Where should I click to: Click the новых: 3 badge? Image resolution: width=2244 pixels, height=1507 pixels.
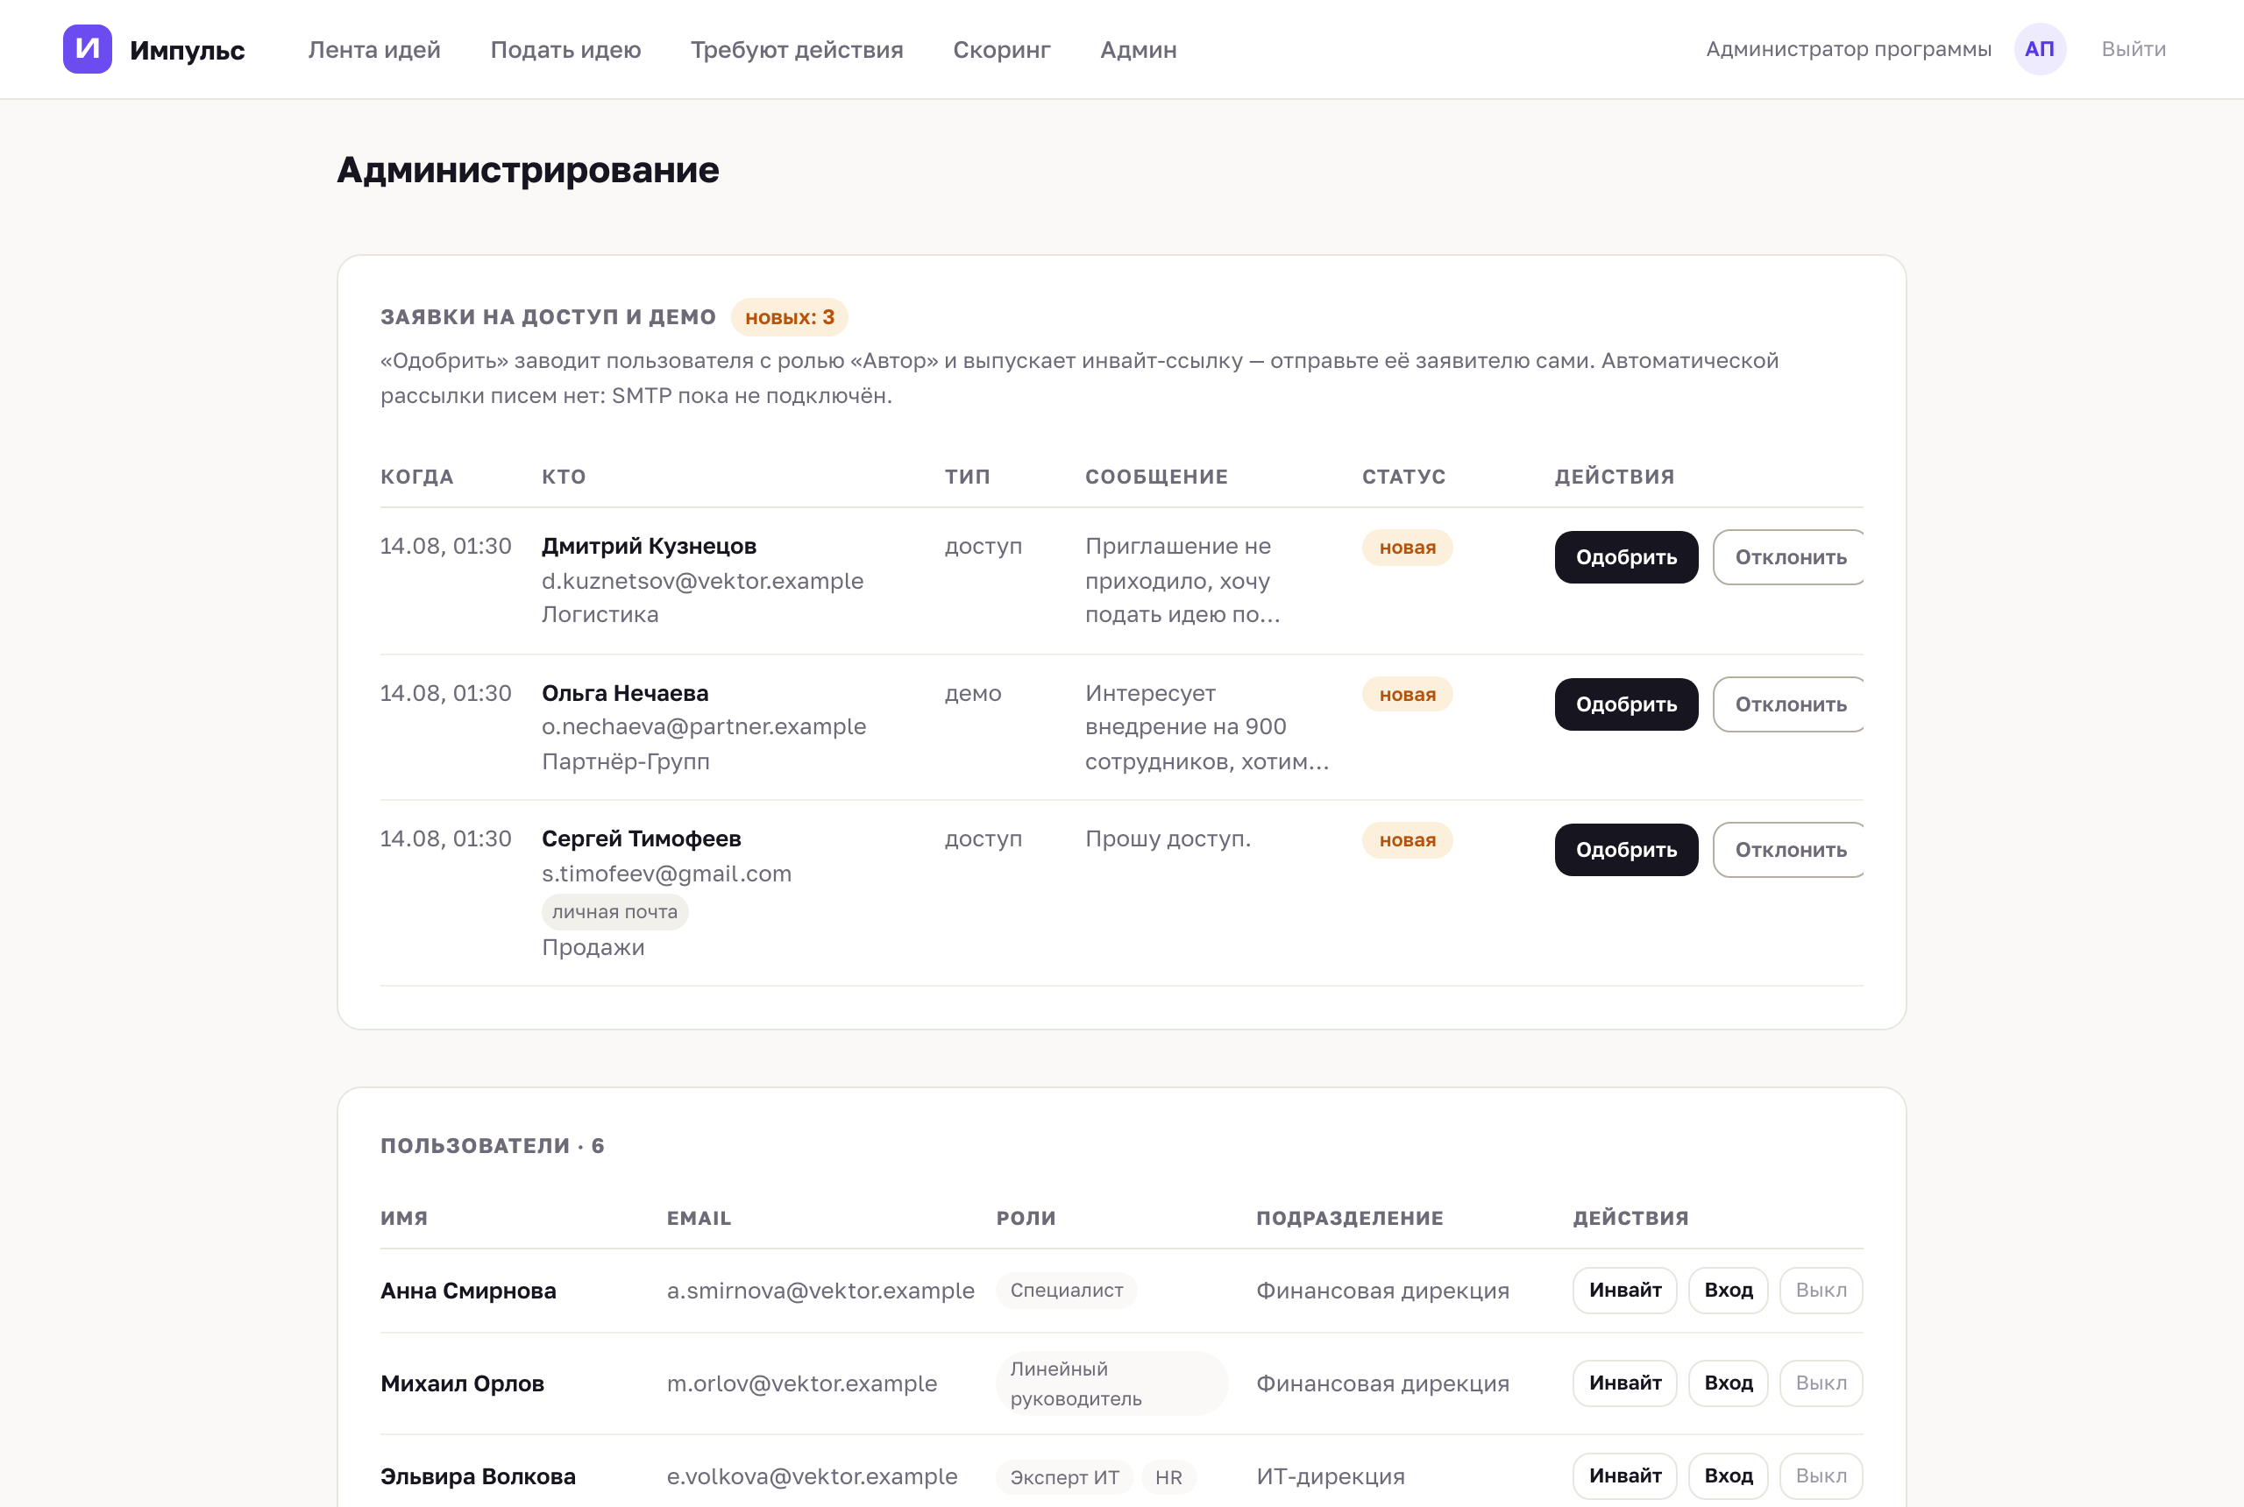(x=788, y=317)
